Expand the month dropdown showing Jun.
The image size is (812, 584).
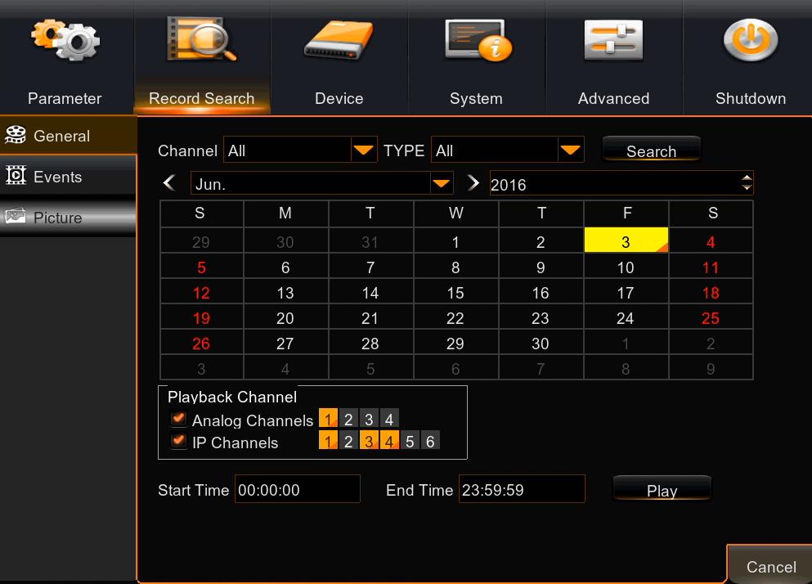442,183
